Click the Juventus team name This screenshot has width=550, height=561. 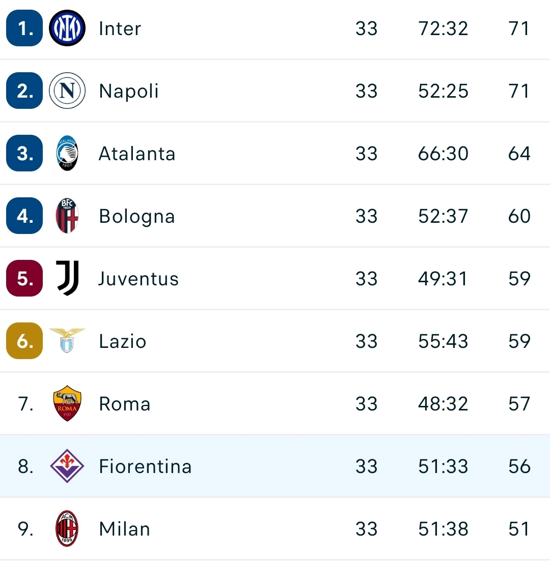pos(138,278)
